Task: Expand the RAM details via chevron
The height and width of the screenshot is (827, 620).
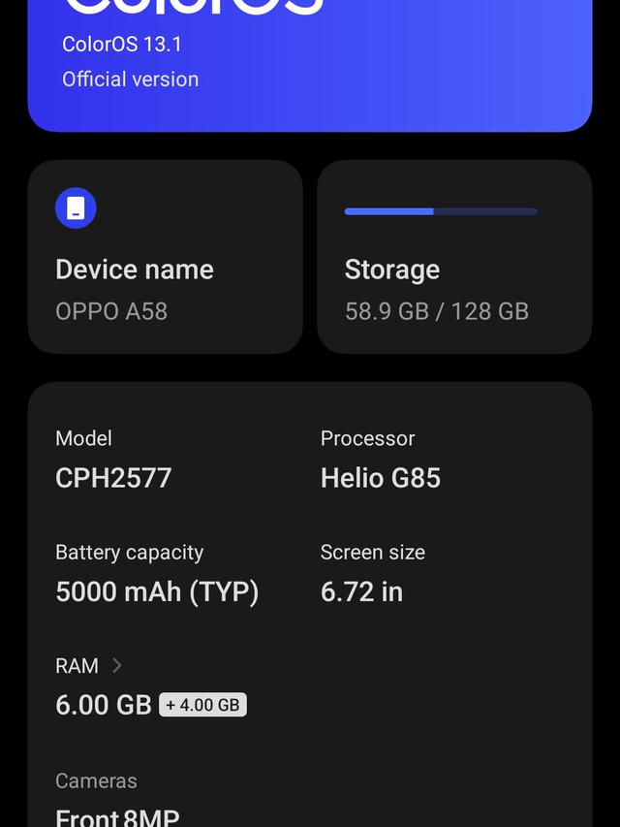Action: pos(117,666)
